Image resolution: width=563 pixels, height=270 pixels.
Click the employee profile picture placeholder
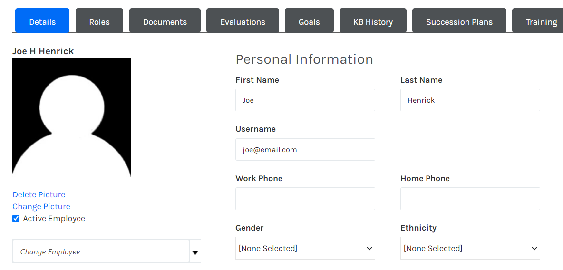(x=72, y=117)
